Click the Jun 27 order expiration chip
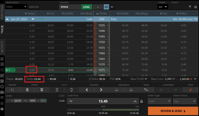The image size is (199, 116). [18, 101]
